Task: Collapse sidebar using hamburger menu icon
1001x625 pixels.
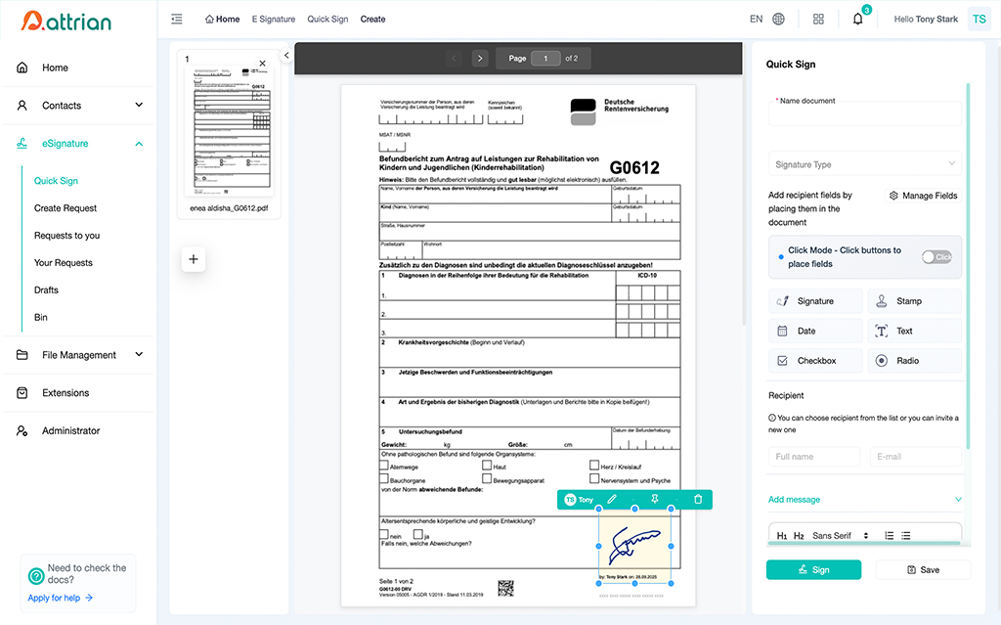Action: (177, 20)
